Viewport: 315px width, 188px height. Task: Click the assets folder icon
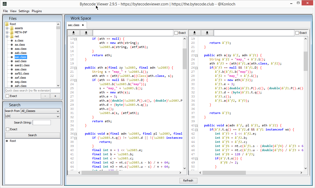click(x=12, y=28)
